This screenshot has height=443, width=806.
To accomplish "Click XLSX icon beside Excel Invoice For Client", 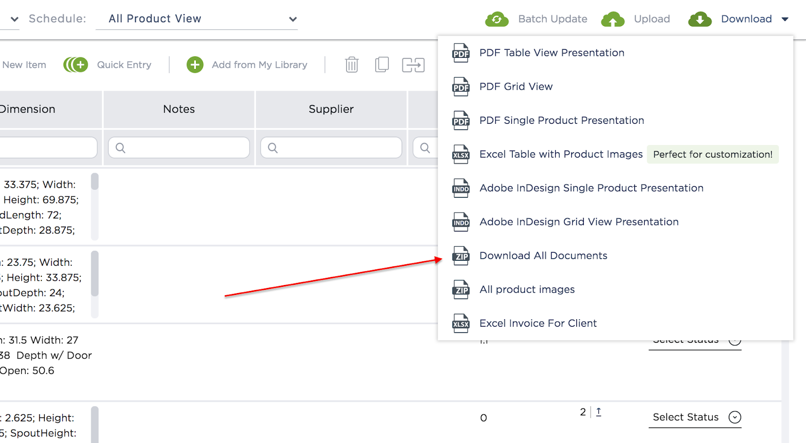I will coord(461,323).
